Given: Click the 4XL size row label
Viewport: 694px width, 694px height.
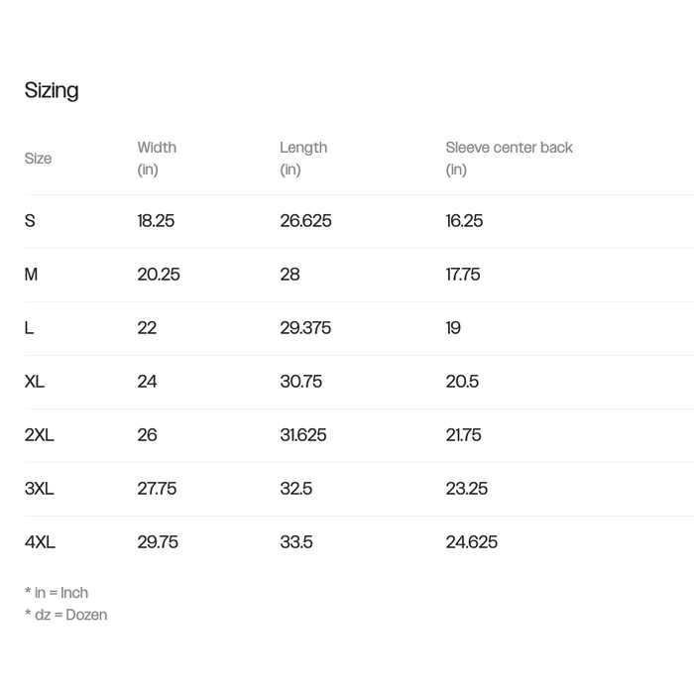Looking at the screenshot, I should pyautogui.click(x=40, y=542).
